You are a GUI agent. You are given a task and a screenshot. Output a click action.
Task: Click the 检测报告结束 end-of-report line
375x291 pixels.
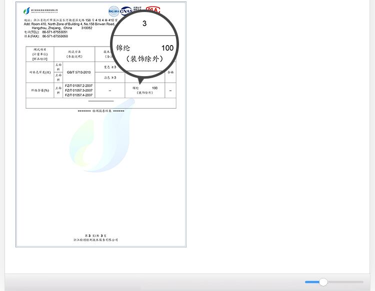tap(101, 111)
